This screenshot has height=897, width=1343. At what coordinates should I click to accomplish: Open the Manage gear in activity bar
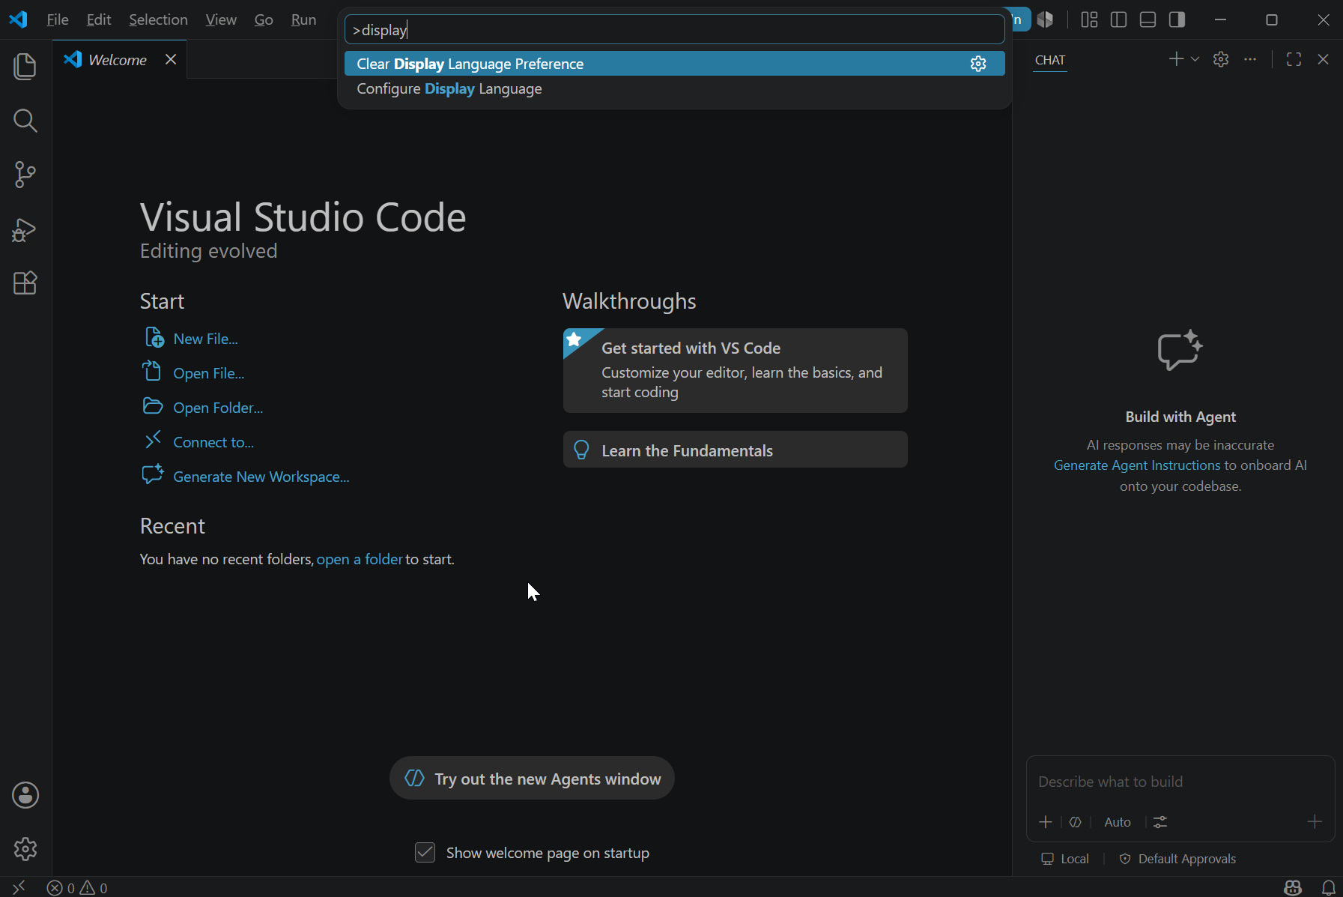(25, 849)
